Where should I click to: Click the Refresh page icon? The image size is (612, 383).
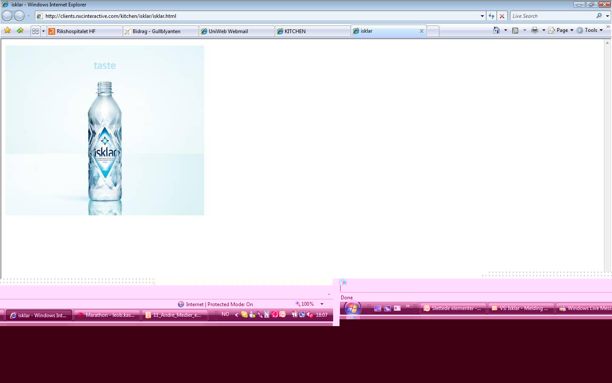click(x=491, y=16)
